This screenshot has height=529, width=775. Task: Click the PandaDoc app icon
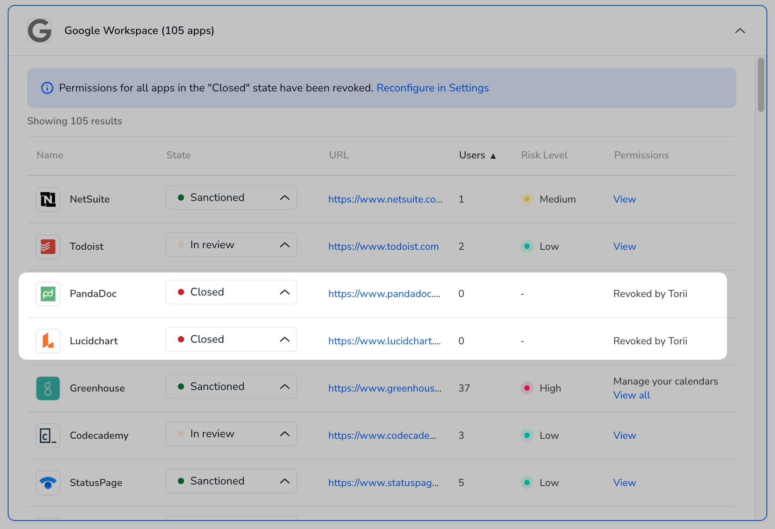tap(48, 294)
